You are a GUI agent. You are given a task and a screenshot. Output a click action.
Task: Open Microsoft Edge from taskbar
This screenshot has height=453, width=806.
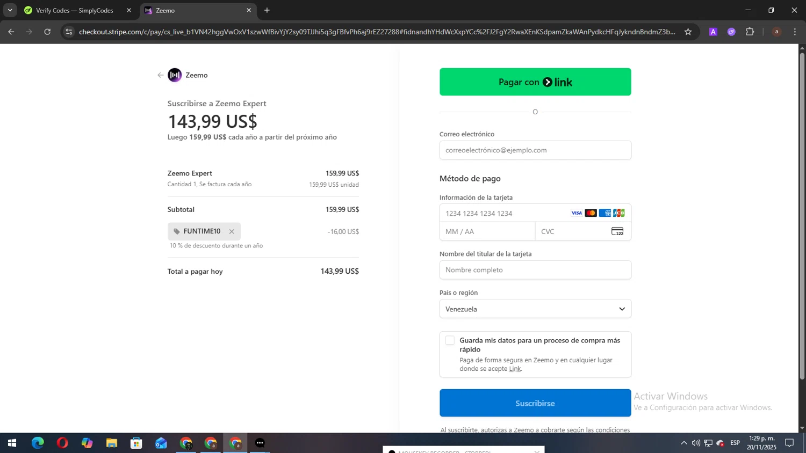[38, 443]
